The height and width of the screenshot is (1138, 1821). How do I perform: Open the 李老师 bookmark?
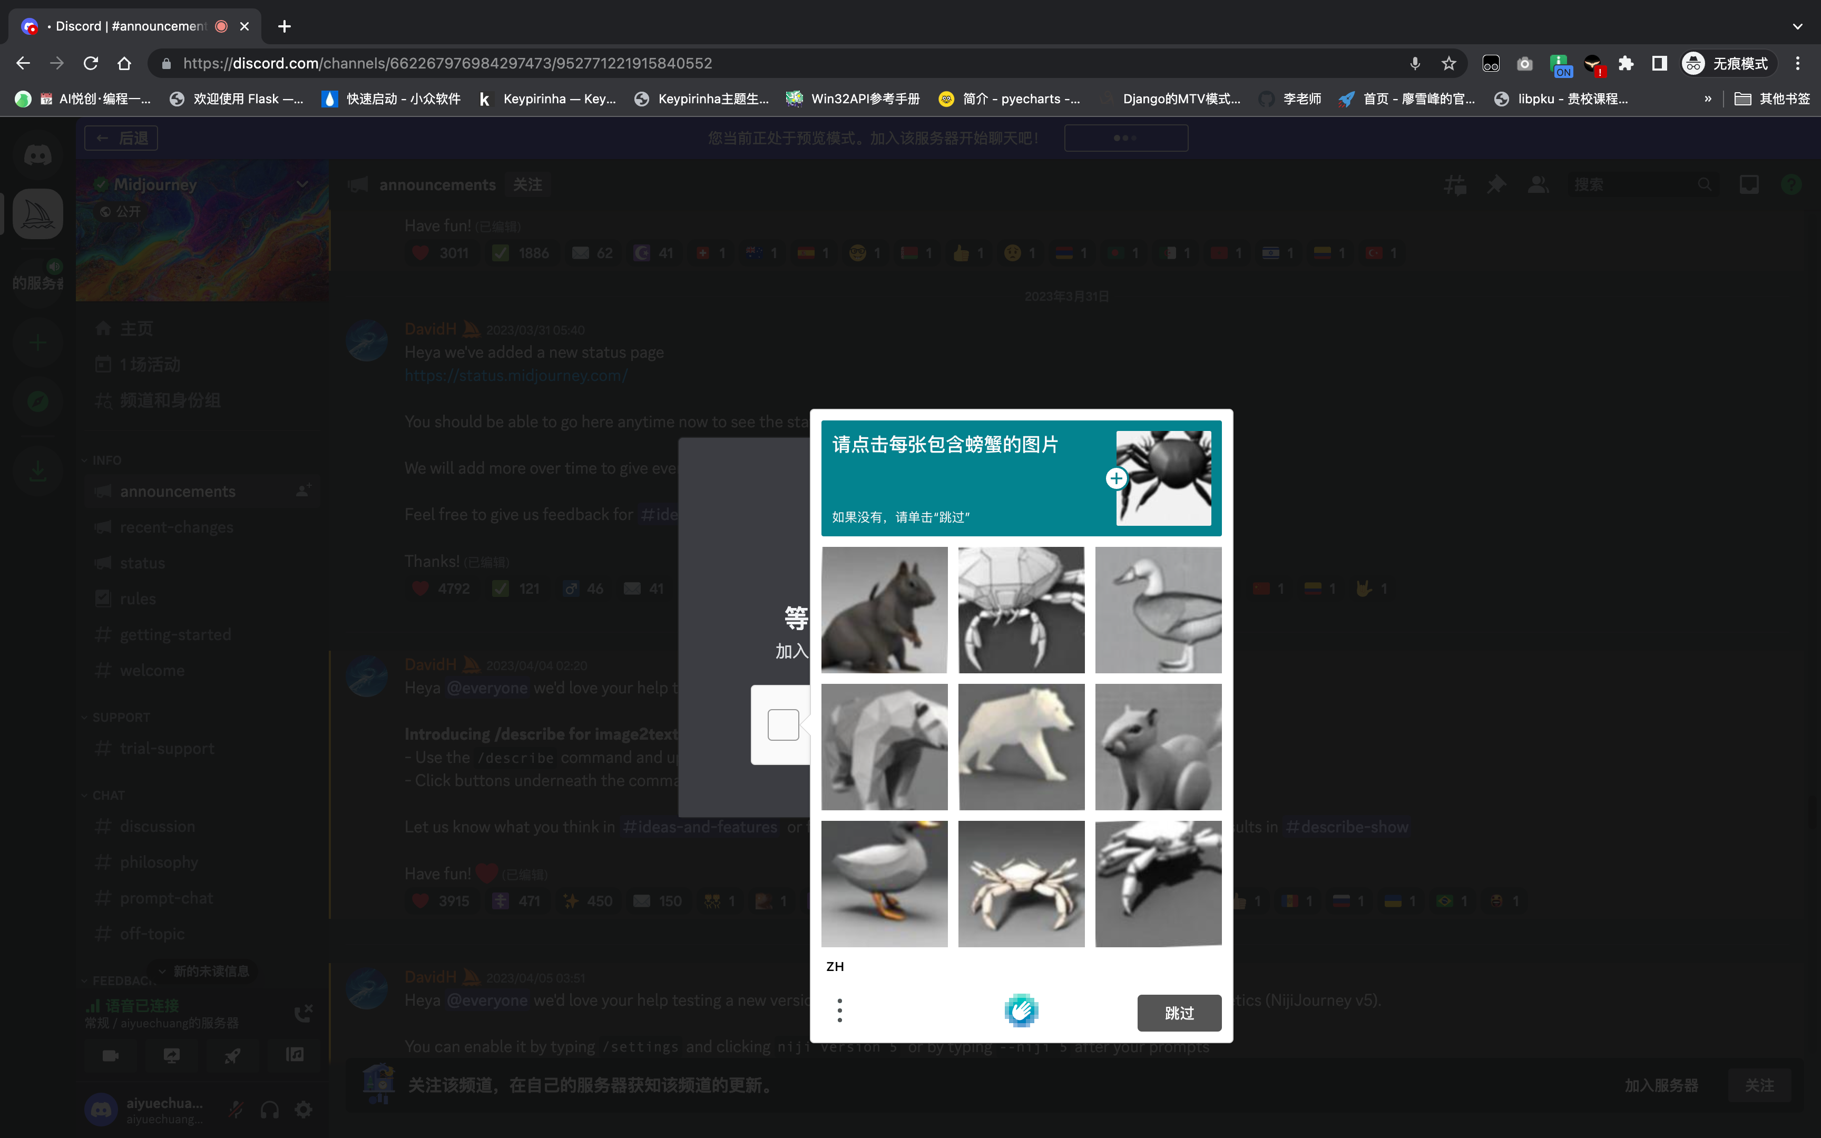click(1290, 99)
